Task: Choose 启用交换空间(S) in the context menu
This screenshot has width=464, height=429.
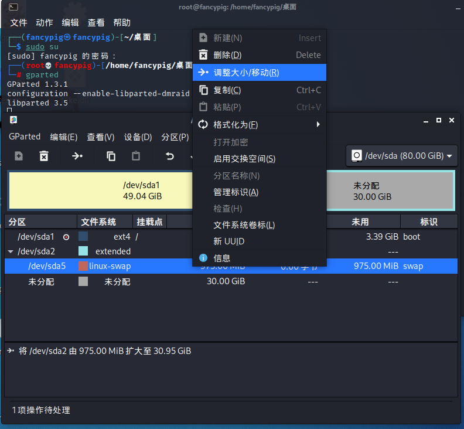Action: (259, 159)
